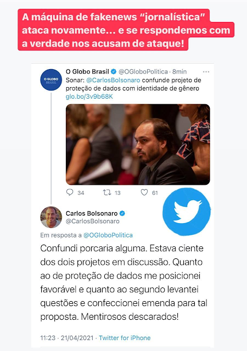Click the red caption text banner

pos(126,30)
